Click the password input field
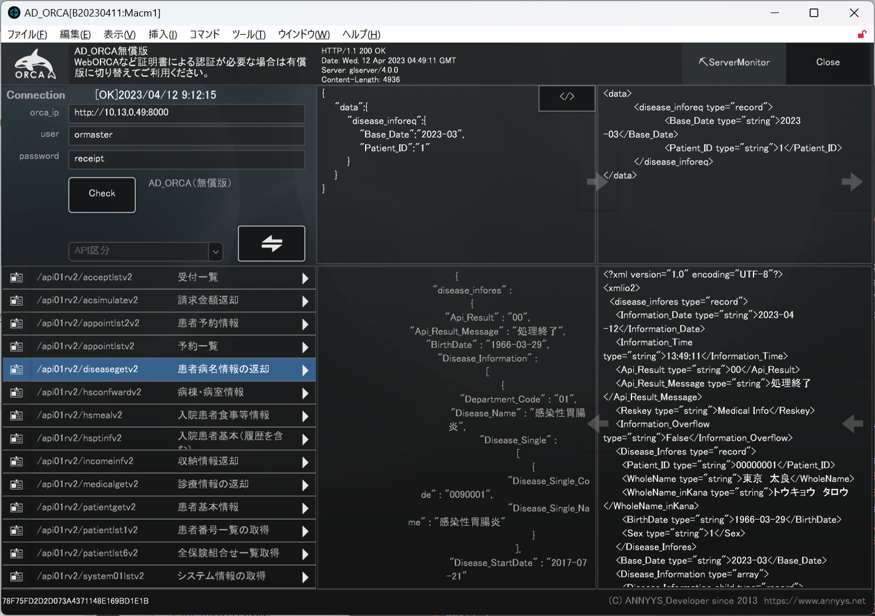Screen dimensions: 875x616 click(187, 159)
